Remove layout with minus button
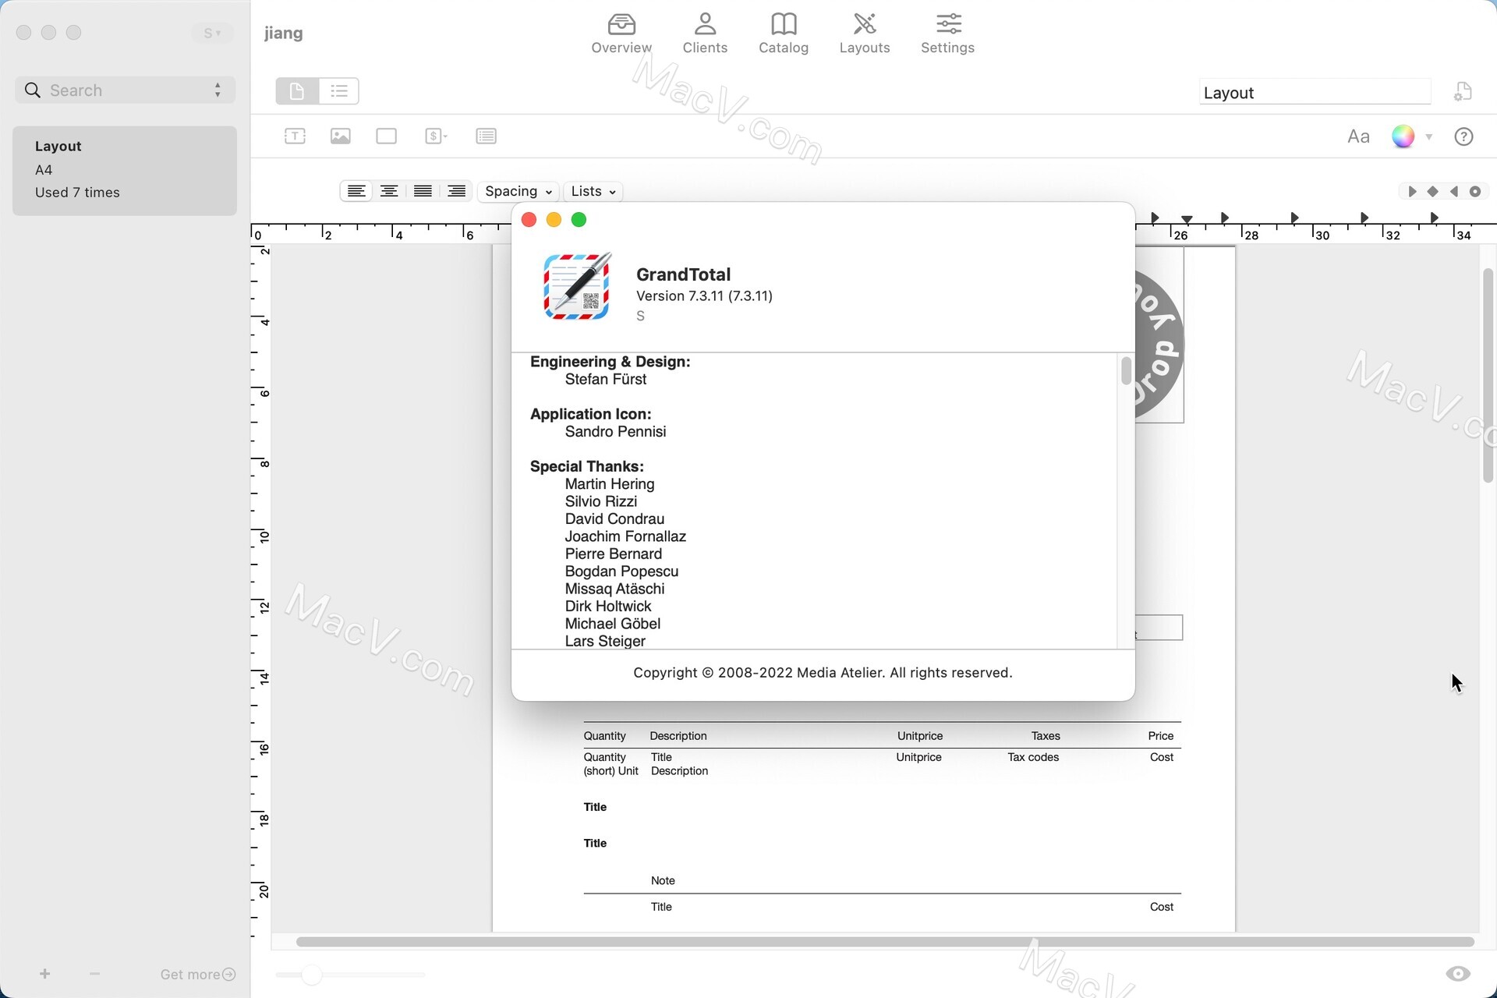This screenshot has height=998, width=1497. (x=94, y=974)
